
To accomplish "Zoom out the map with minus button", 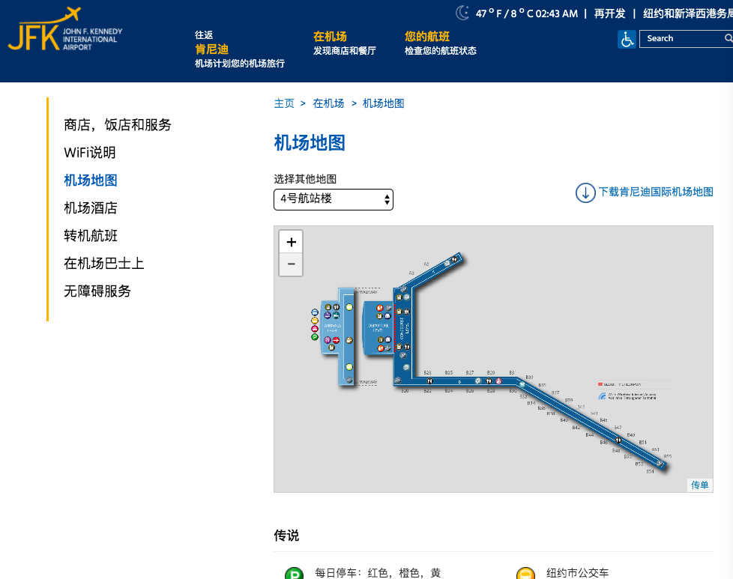I will tap(291, 264).
